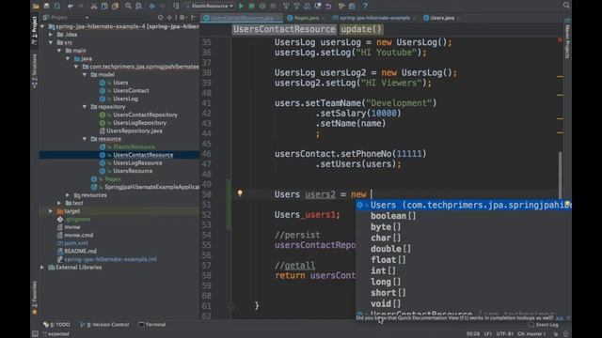Click the Search Everywhere magnifier icon
Screen dimensions: 602x338
tap(566, 5)
